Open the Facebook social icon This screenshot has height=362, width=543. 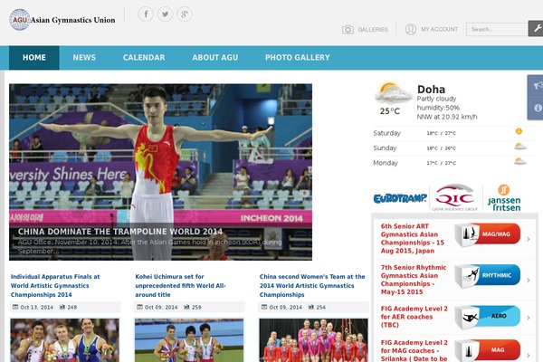[146, 14]
